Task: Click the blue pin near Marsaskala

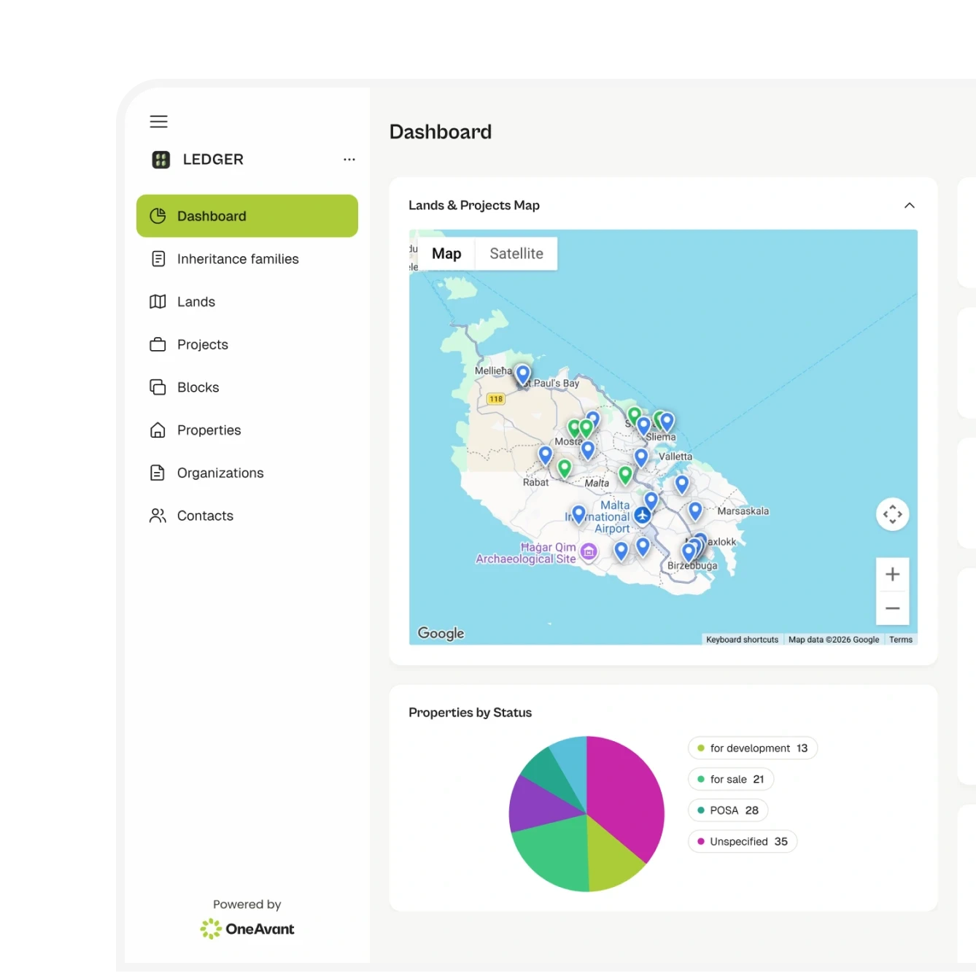Action: click(x=695, y=511)
